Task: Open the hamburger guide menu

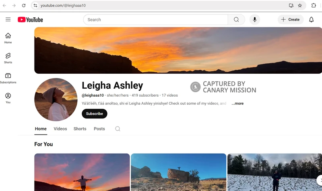Action: click(8, 19)
